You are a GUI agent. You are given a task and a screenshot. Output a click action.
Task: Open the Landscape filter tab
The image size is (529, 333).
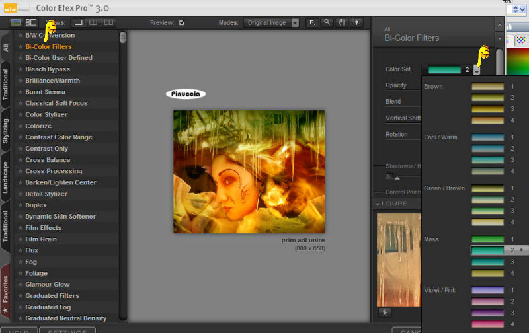pyautogui.click(x=6, y=177)
